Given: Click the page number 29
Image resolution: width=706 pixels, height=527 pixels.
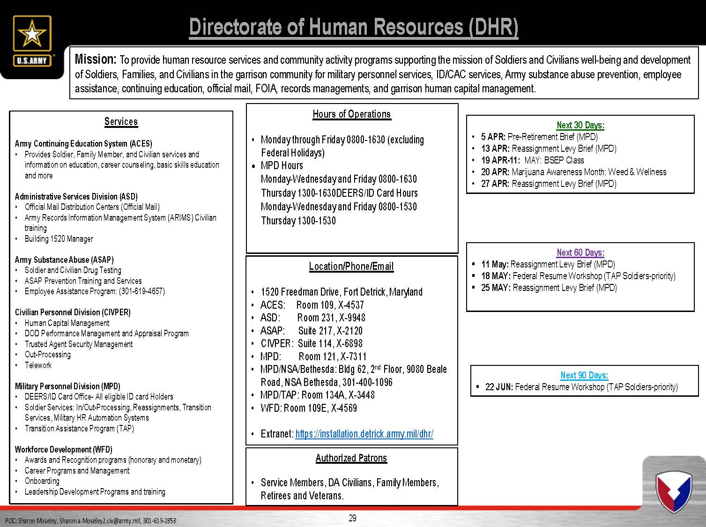Looking at the screenshot, I should pos(353,518).
